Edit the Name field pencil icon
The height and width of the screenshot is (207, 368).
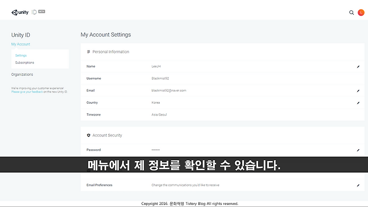(x=358, y=66)
